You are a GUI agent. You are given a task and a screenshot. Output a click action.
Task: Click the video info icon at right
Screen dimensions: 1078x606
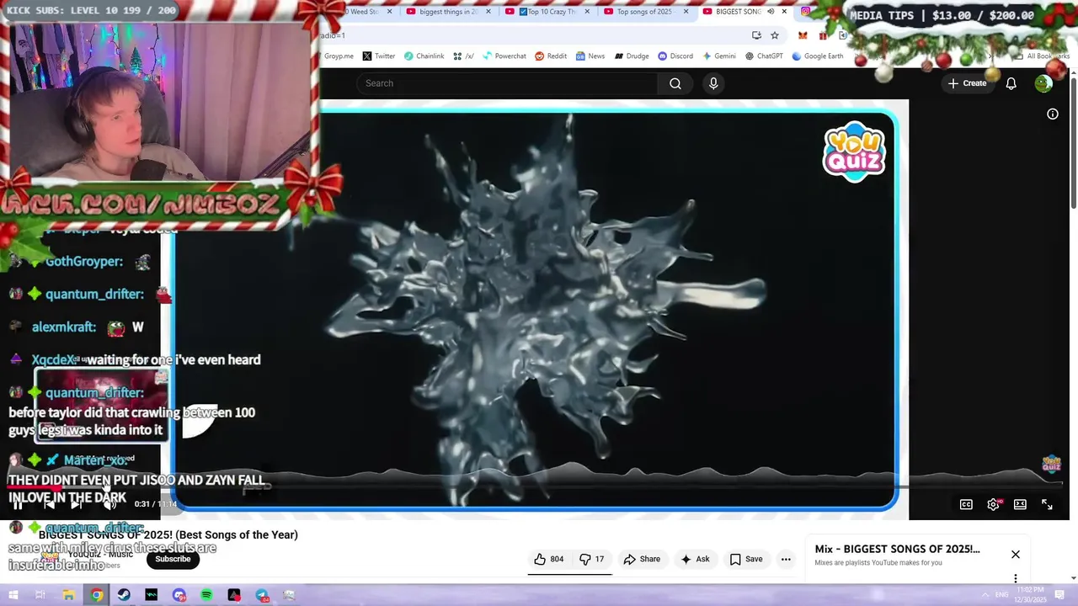[x=1053, y=114]
